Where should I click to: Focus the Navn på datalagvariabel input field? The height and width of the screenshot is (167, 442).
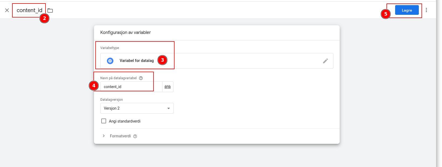[131, 87]
